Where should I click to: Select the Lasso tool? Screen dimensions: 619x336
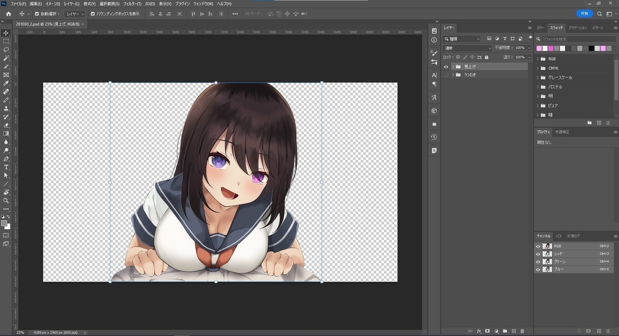coord(6,49)
